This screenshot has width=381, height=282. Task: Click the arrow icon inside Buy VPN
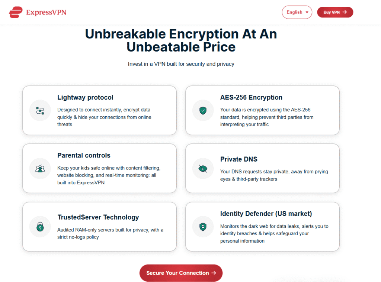(345, 12)
